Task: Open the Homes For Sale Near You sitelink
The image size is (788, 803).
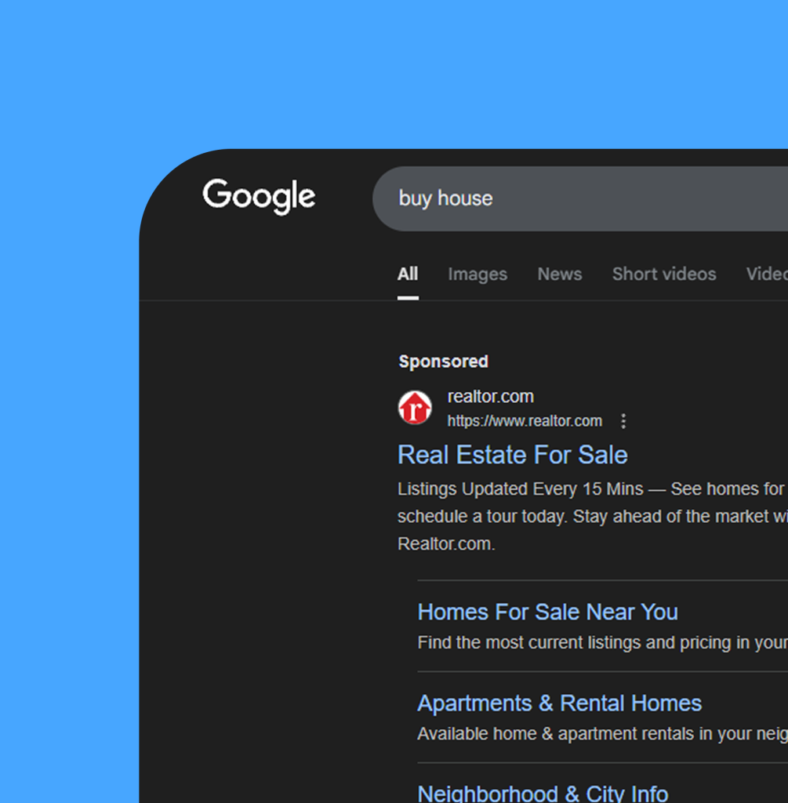Action: coord(547,612)
